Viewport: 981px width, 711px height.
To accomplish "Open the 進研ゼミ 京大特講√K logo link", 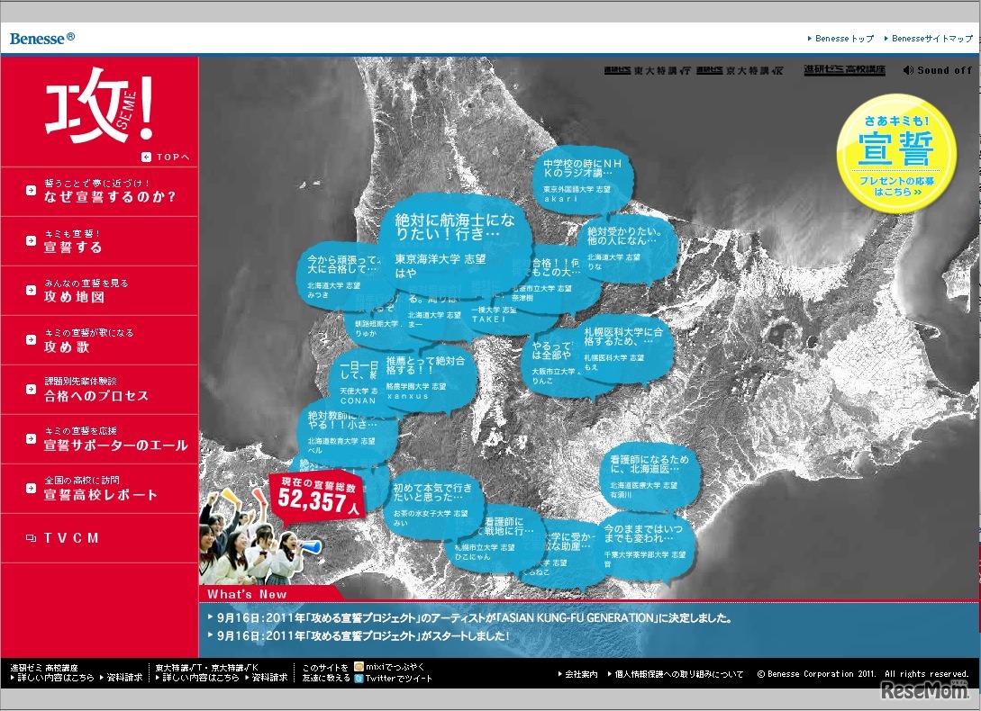I will point(739,71).
